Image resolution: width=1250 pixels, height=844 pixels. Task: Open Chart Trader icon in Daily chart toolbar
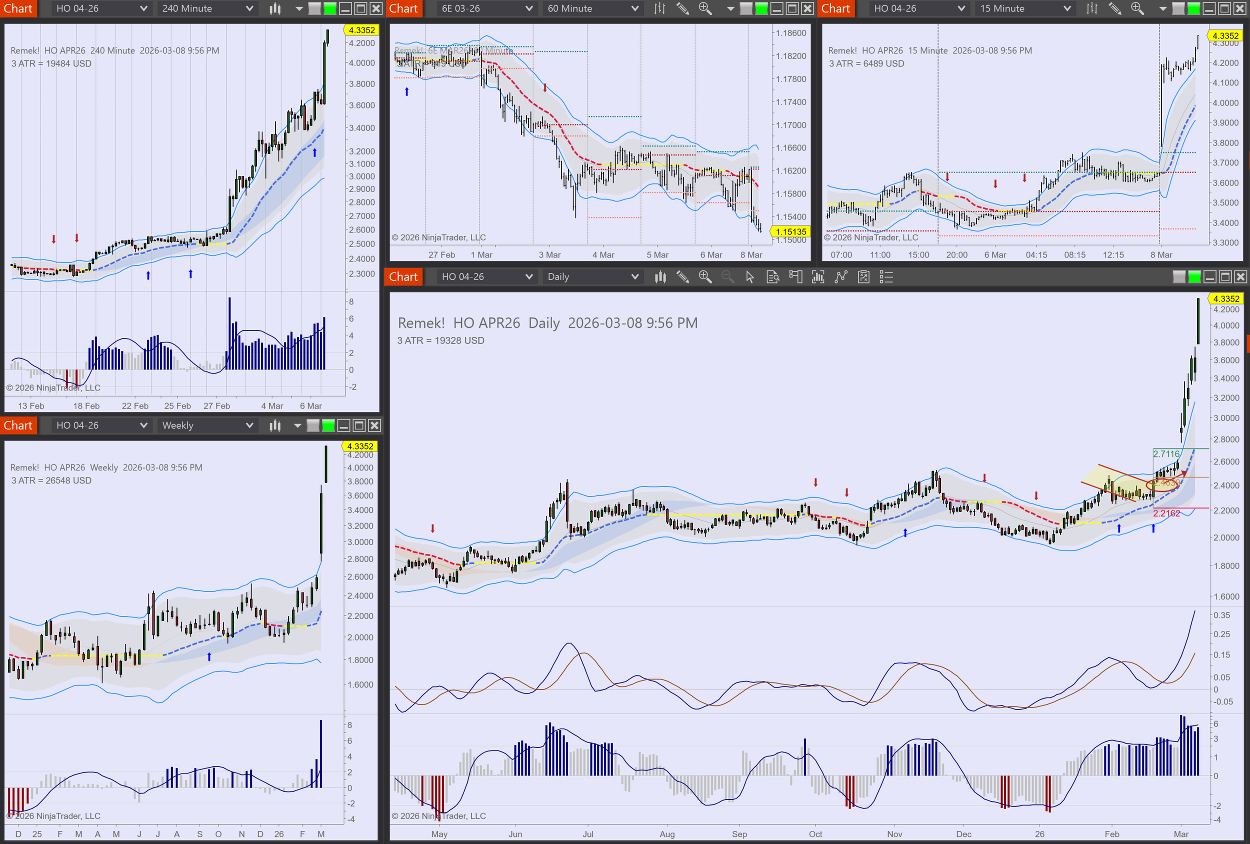pyautogui.click(x=795, y=277)
